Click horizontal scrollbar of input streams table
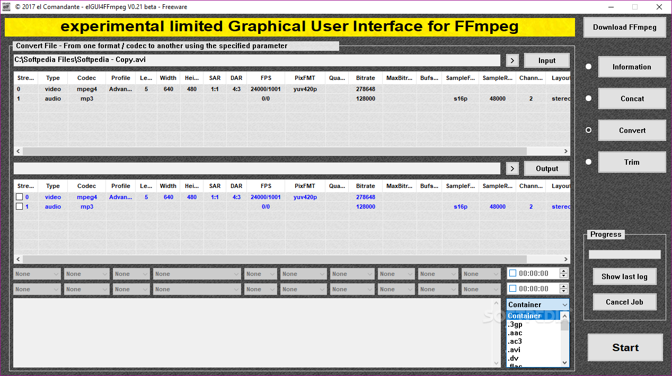The image size is (672, 376). [292, 151]
